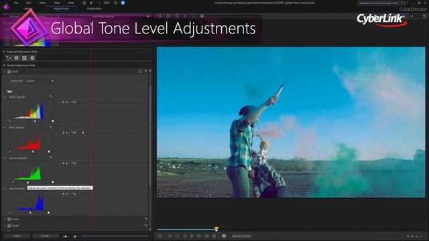429x241 pixels.
Task: Click the adjustment panel vertical scrollbar
Action: (149, 136)
